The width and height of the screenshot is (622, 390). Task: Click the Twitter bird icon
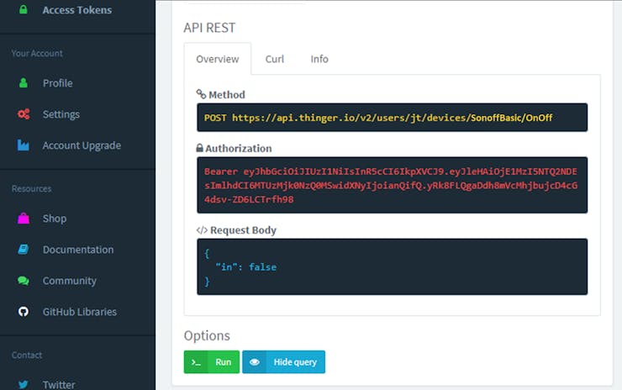point(23,384)
